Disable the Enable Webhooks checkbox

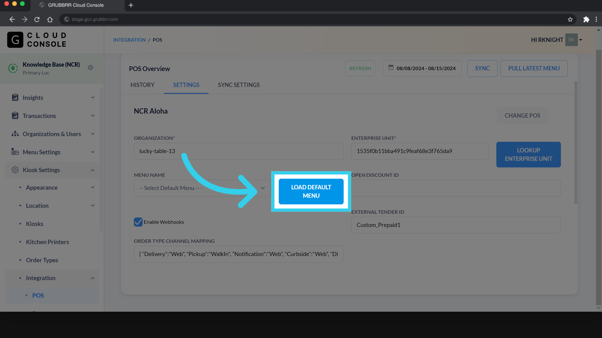(138, 222)
